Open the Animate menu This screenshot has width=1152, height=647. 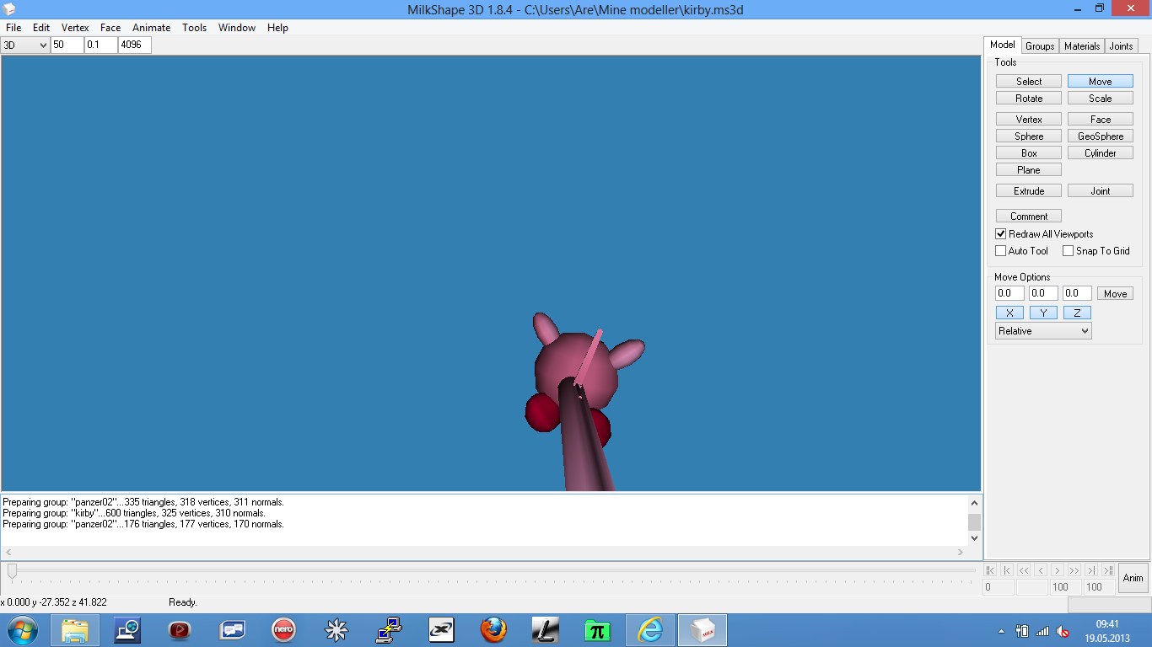151,28
